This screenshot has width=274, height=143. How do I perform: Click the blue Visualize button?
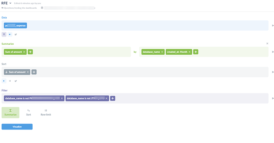coord(17,127)
